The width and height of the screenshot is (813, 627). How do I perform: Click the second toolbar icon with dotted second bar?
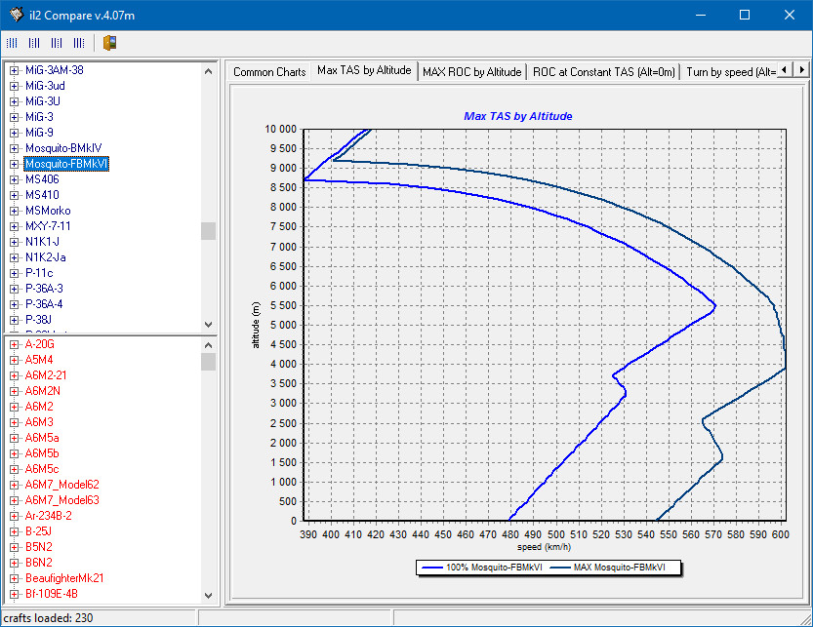click(x=34, y=43)
